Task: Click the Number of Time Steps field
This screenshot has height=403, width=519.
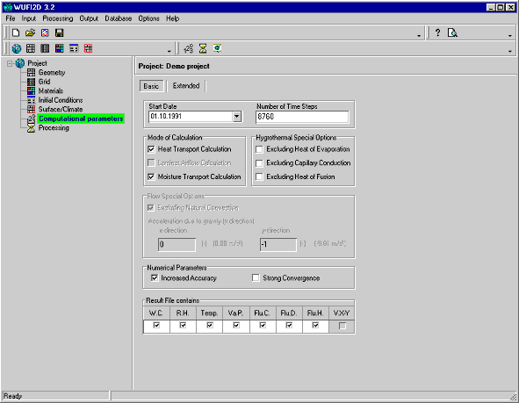Action: point(302,117)
